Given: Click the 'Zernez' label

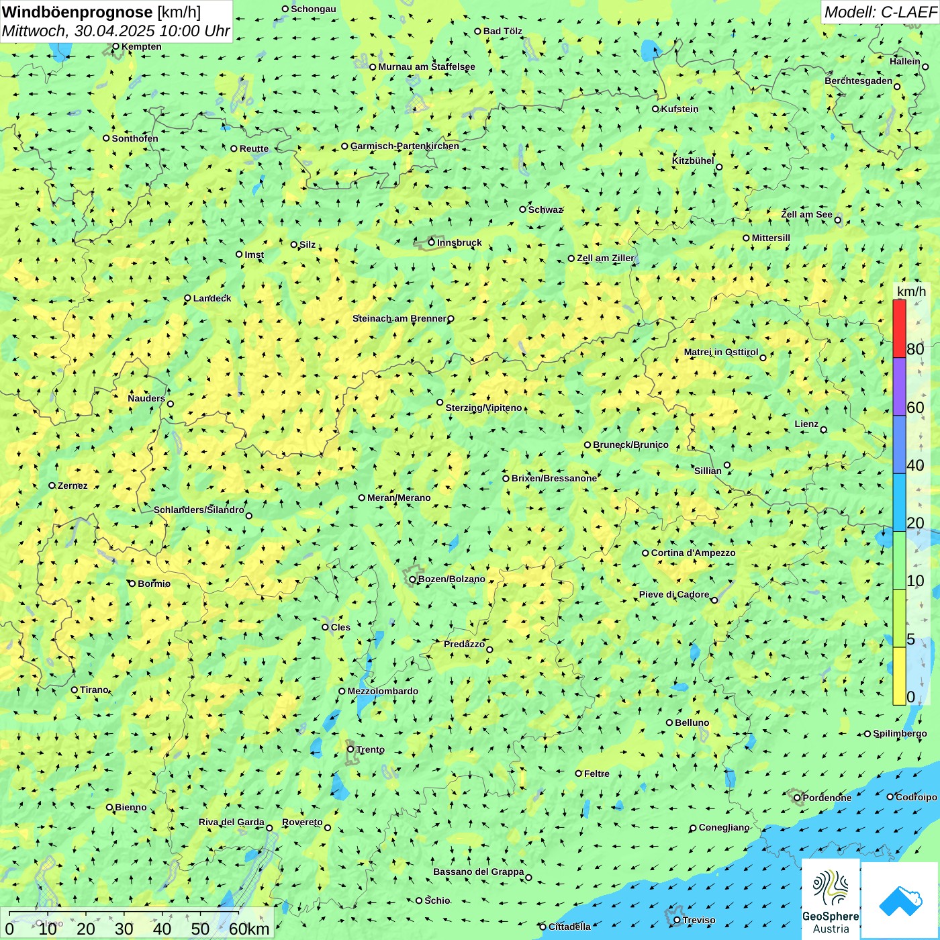Looking at the screenshot, I should 73,485.
